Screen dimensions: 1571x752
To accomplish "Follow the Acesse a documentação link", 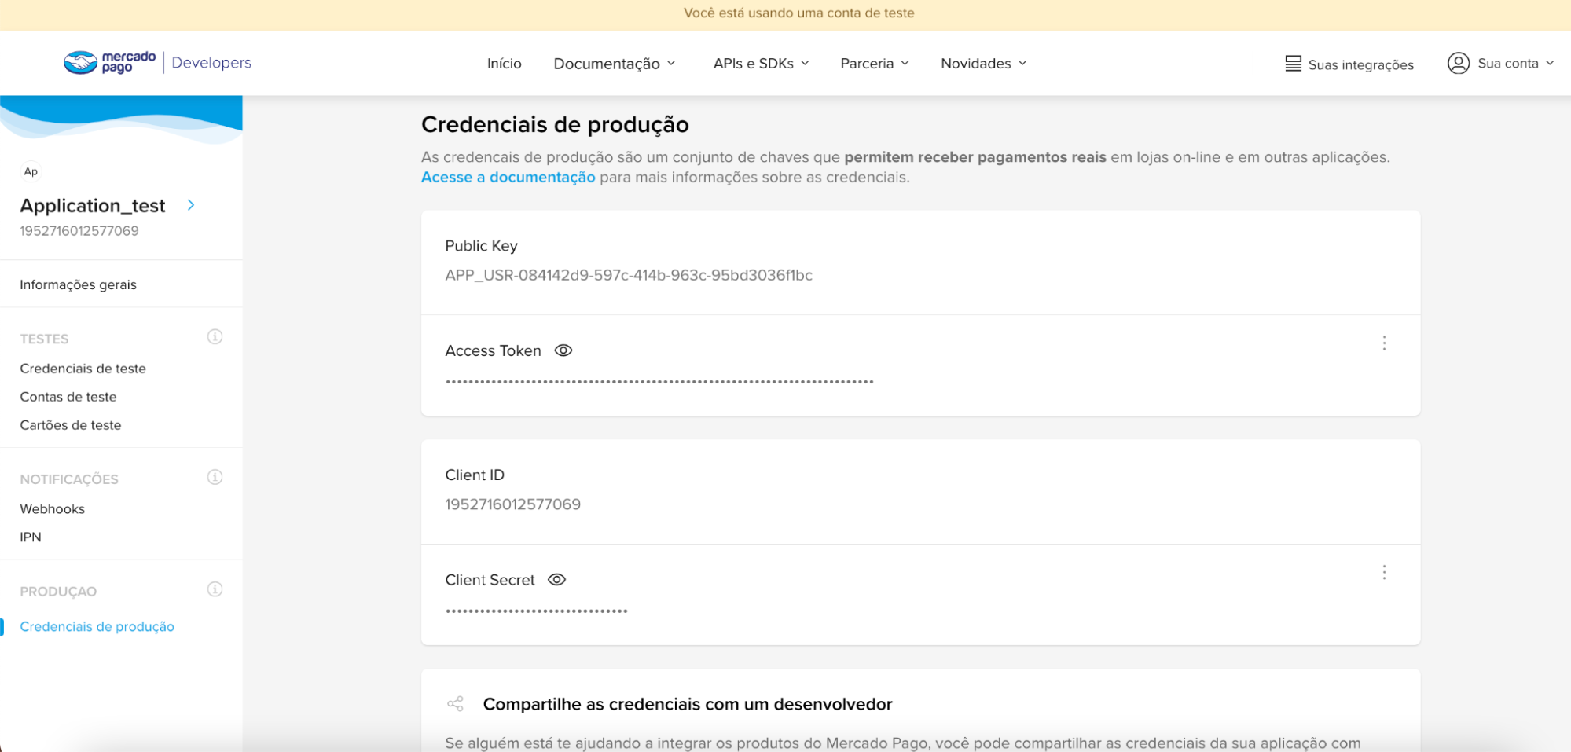I will click(x=508, y=177).
